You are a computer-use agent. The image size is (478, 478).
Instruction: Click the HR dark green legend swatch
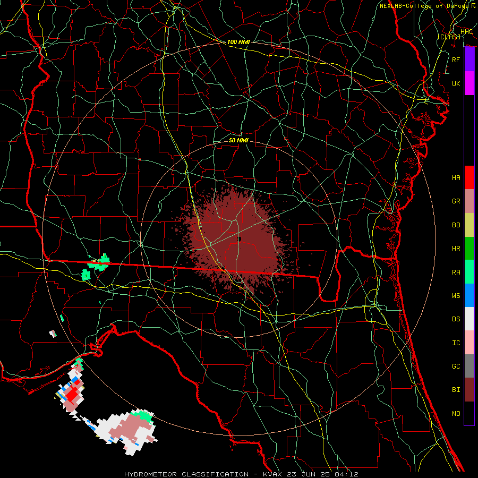coord(469,249)
